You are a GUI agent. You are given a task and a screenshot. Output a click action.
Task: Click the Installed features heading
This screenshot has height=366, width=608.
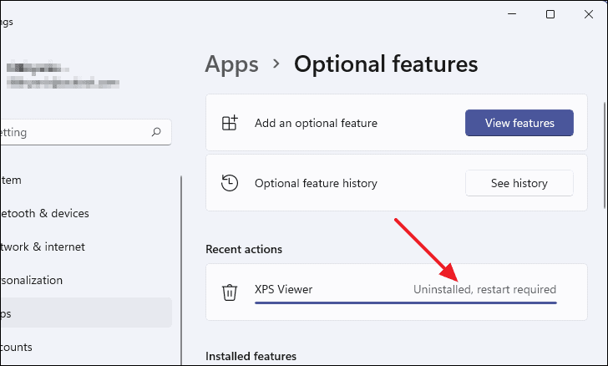click(x=251, y=356)
